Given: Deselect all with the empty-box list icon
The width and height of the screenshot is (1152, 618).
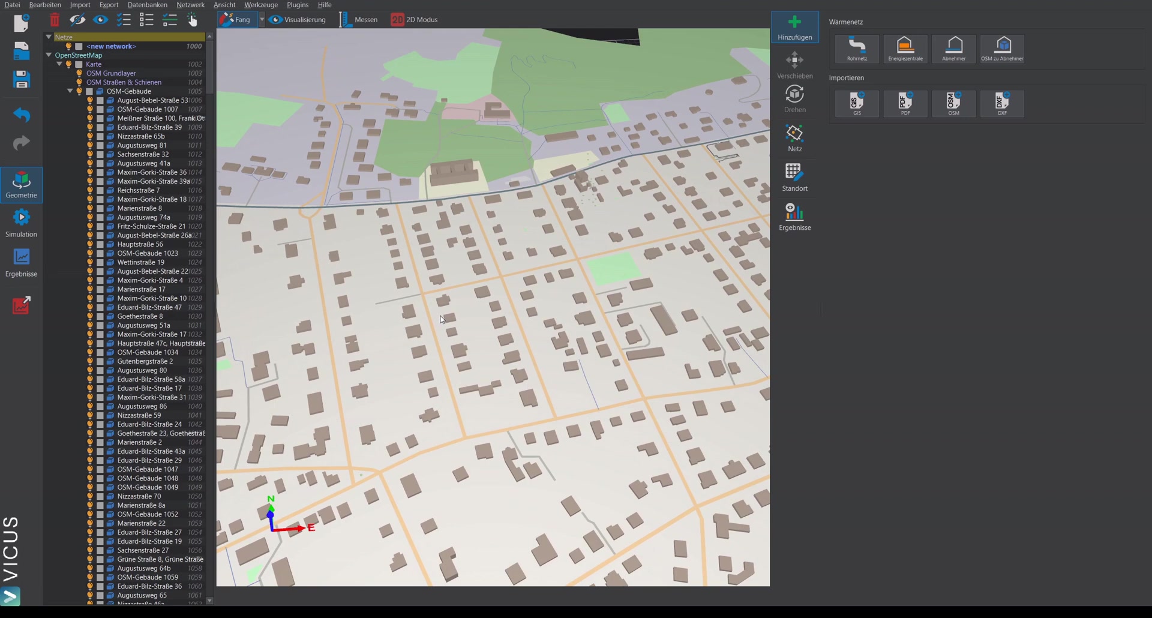Looking at the screenshot, I should click(146, 20).
